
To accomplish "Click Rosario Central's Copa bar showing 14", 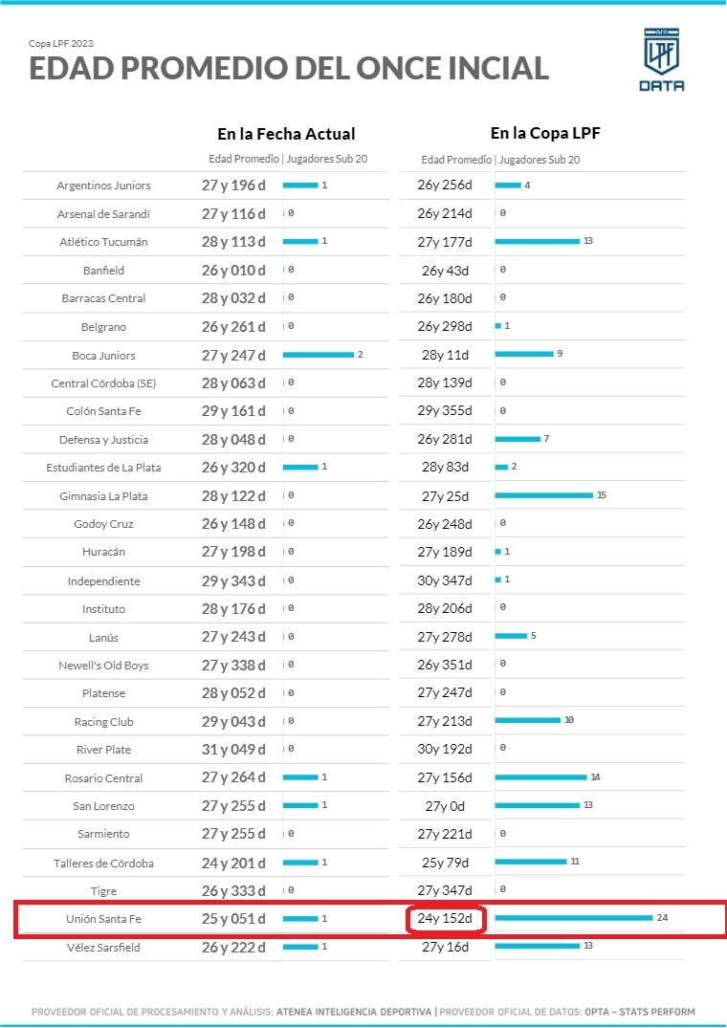I will (540, 777).
